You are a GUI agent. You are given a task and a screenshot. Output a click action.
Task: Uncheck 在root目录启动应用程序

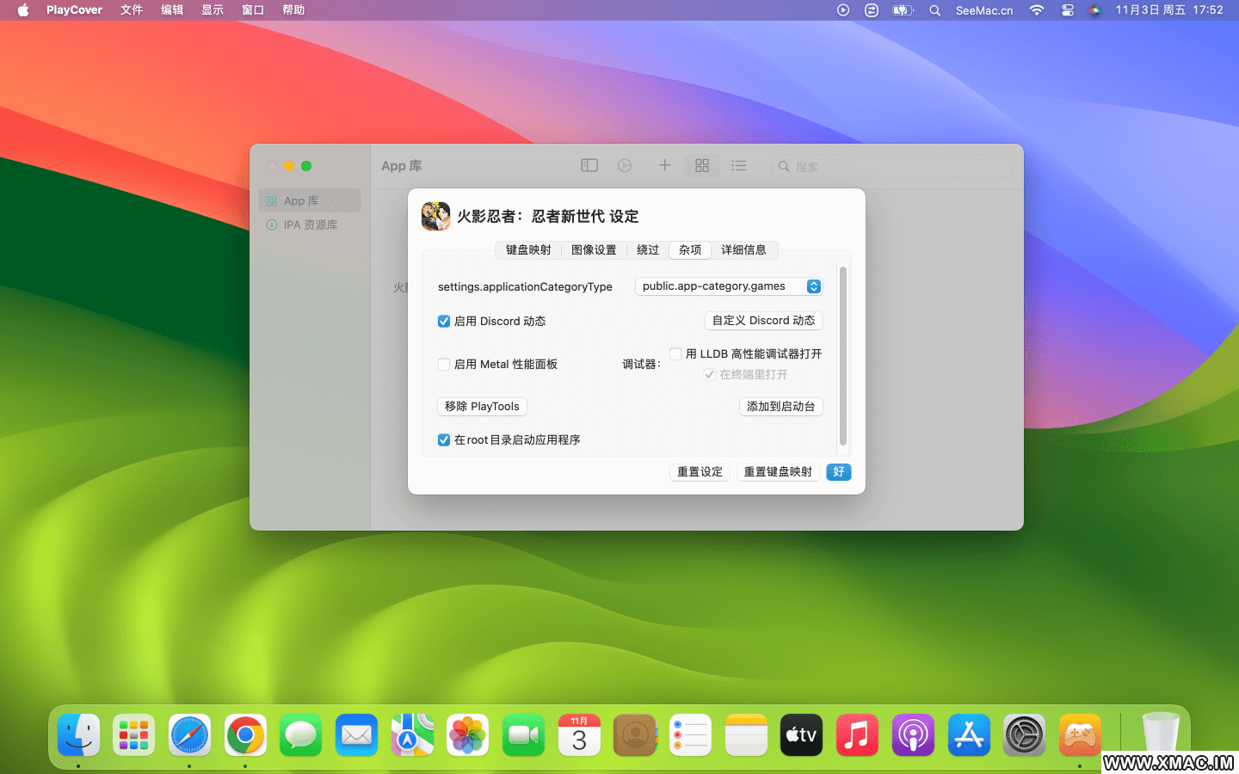tap(444, 439)
